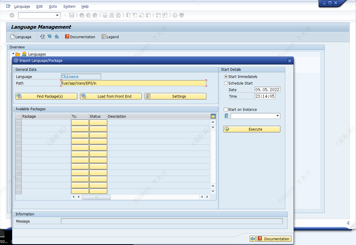Click the Create New Session icon
This screenshot has height=245, width=356.
click(158, 15)
